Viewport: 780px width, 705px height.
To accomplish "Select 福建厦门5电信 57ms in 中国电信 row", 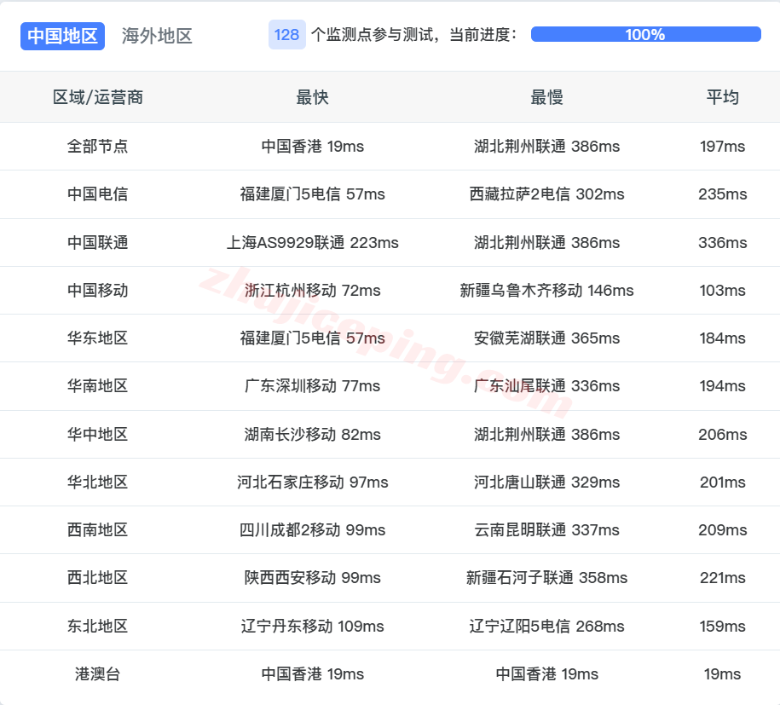I will [312, 194].
